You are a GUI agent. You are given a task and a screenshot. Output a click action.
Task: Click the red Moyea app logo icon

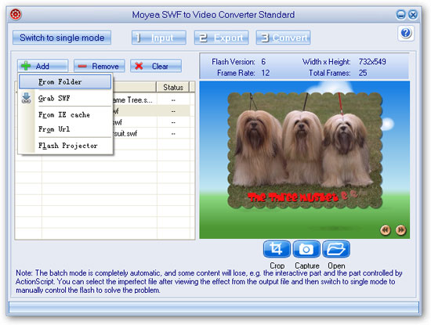(16, 14)
